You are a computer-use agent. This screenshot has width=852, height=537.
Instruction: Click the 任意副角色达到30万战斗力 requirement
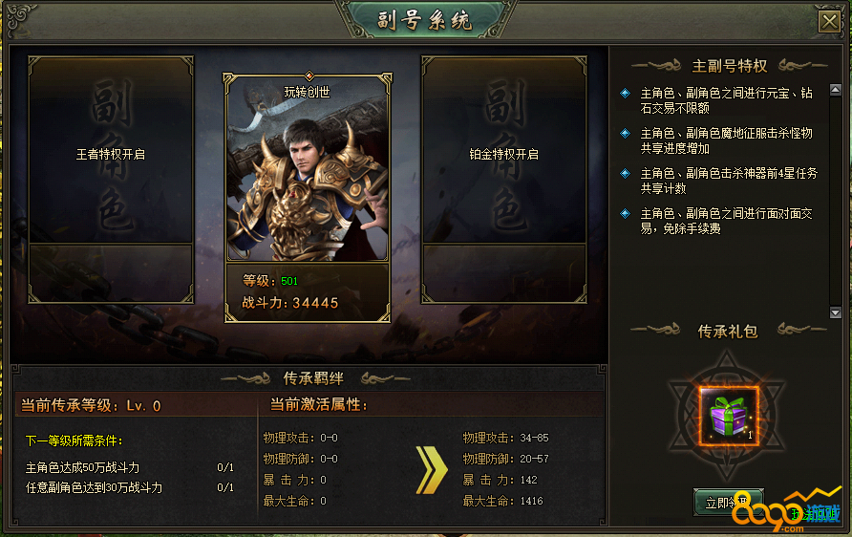[94, 487]
